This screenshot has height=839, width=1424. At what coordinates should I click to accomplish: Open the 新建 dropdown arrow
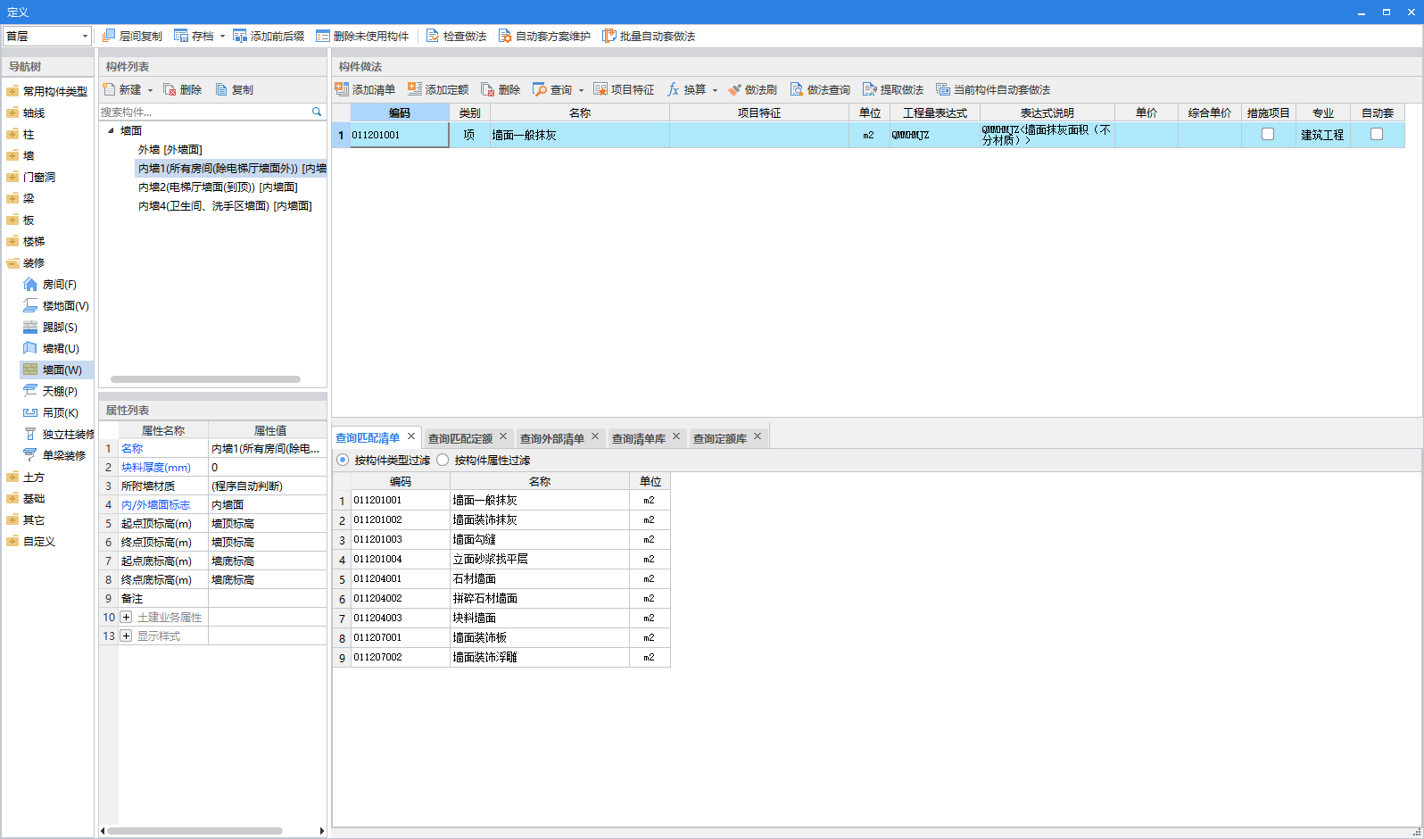pyautogui.click(x=150, y=90)
